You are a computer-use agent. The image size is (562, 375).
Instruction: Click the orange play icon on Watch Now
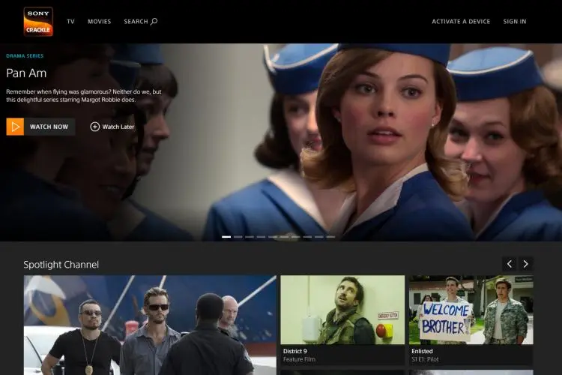[15, 127]
